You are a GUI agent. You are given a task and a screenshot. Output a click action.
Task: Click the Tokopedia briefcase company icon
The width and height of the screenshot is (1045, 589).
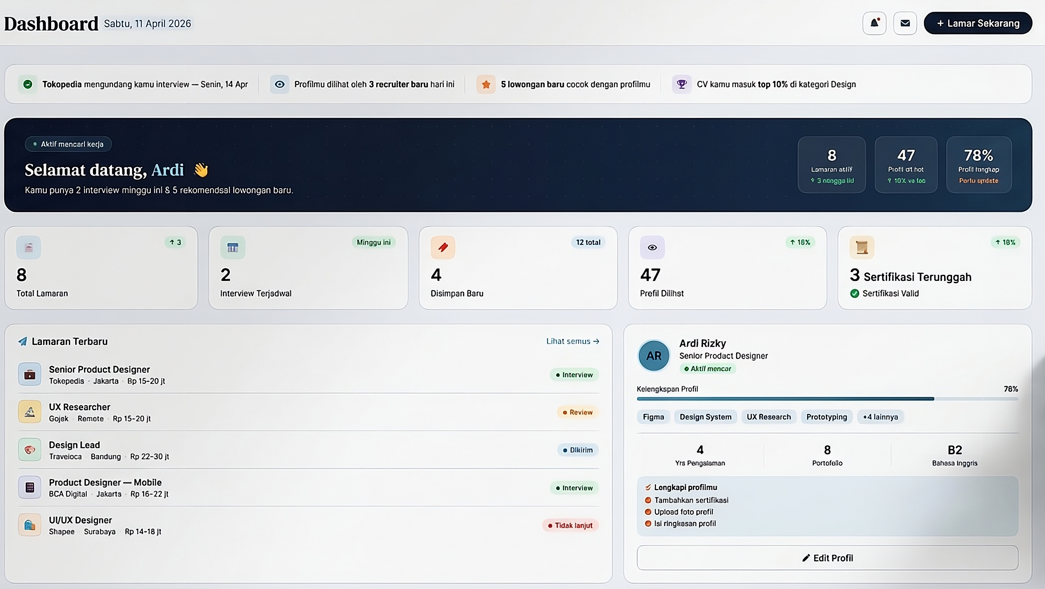tap(30, 374)
